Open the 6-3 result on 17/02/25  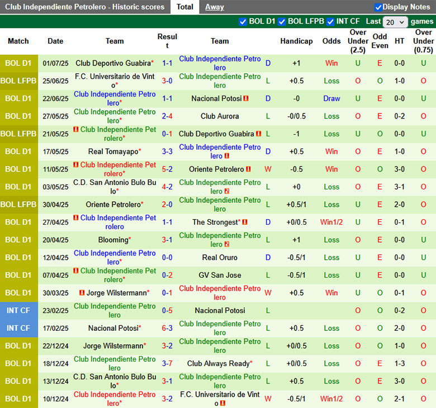[167, 328]
